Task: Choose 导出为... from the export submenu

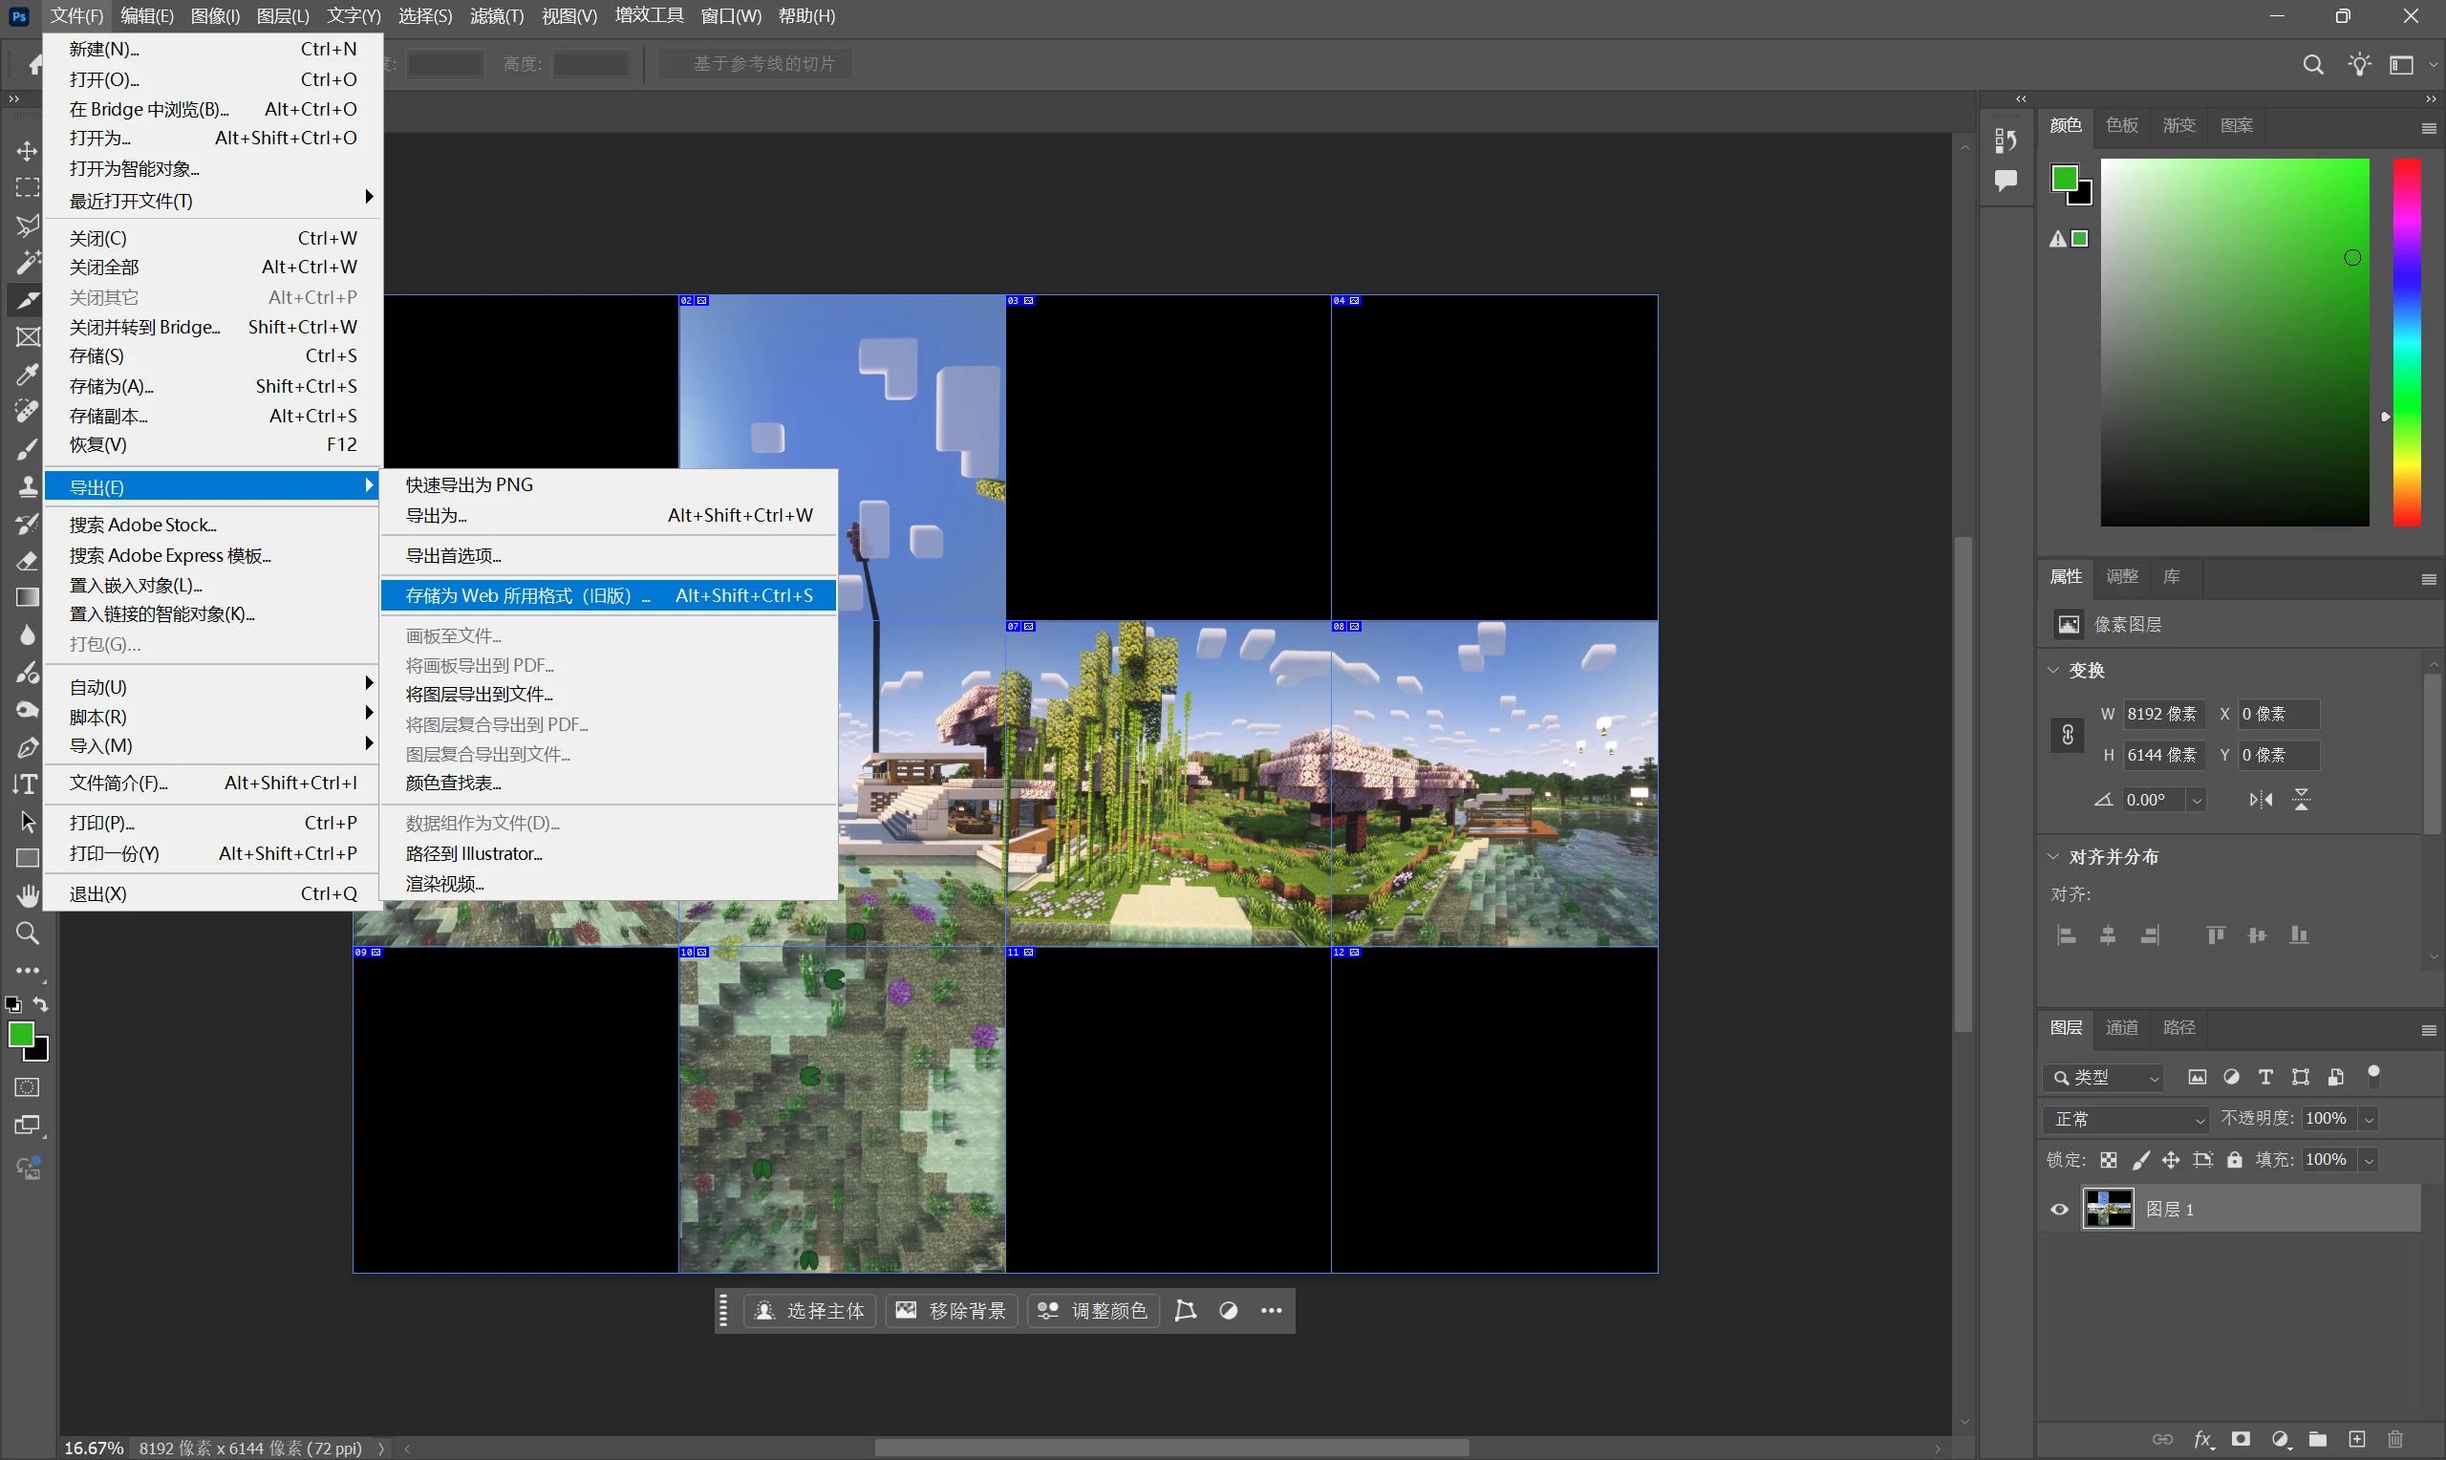Action: pyautogui.click(x=609, y=516)
